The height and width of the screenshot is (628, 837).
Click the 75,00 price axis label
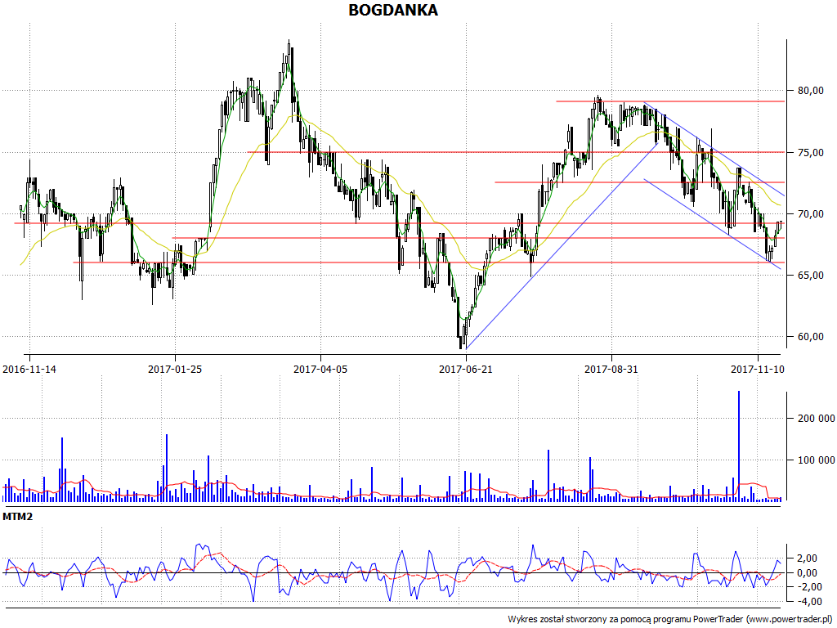[x=810, y=153]
